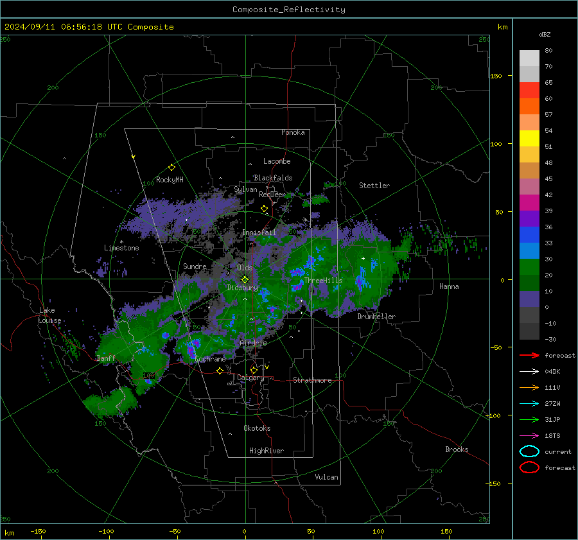Image resolution: width=578 pixels, height=540 pixels.
Task: Select the 'HighRiver' map label
Action: coord(266,451)
